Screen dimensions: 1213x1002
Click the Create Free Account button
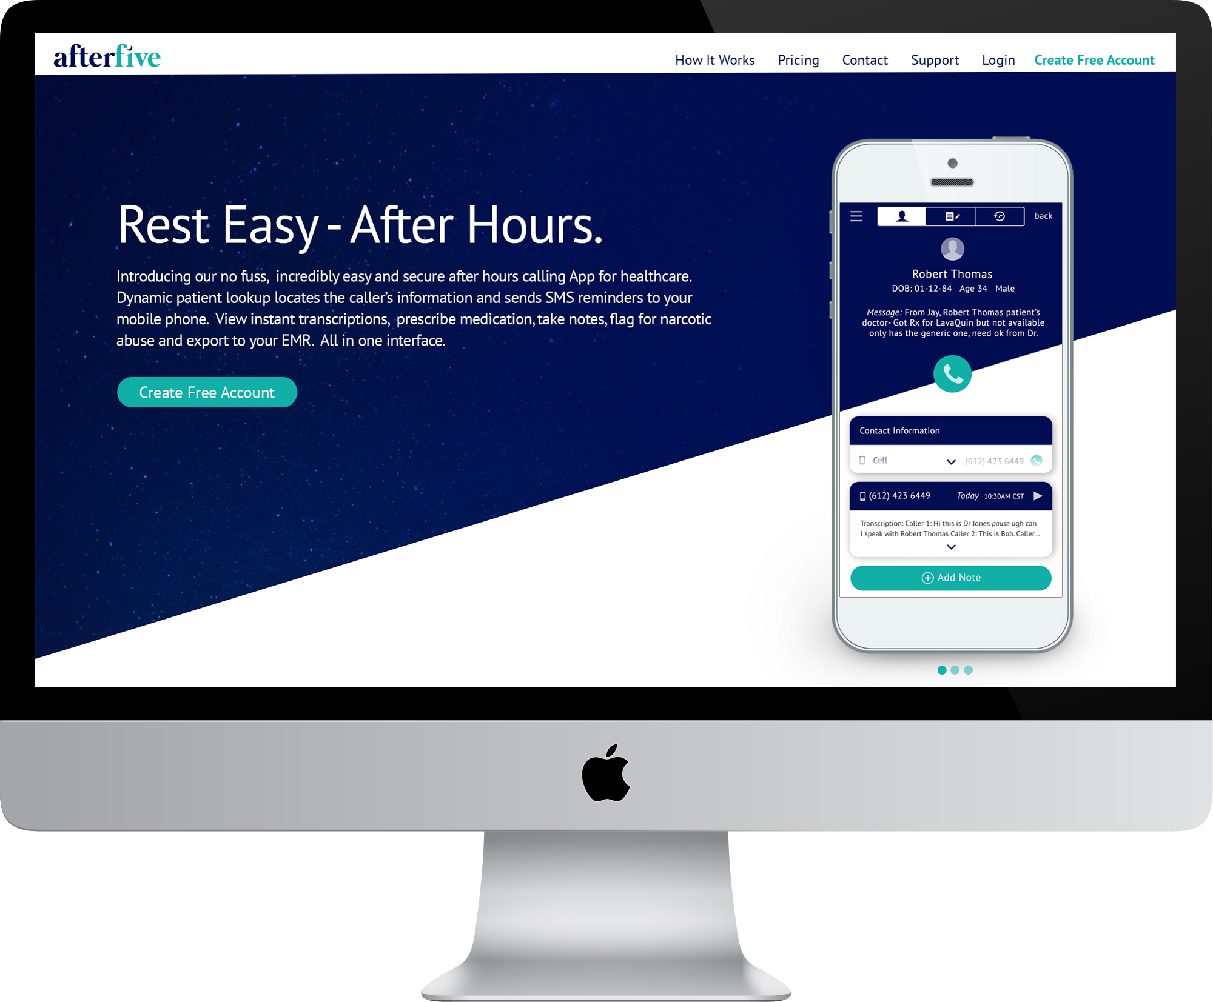pos(207,393)
